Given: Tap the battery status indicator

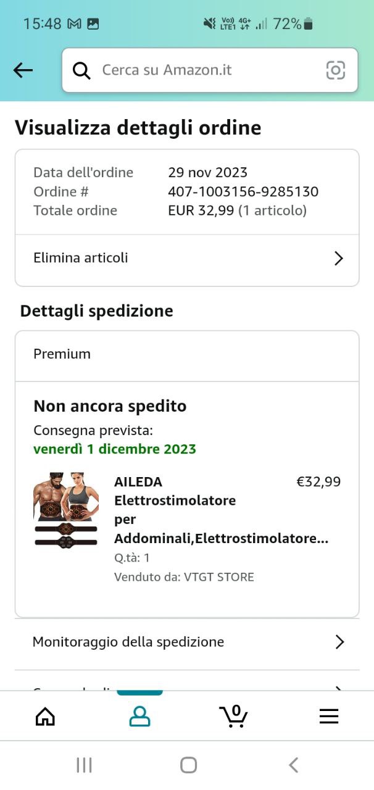Looking at the screenshot, I should (x=308, y=24).
